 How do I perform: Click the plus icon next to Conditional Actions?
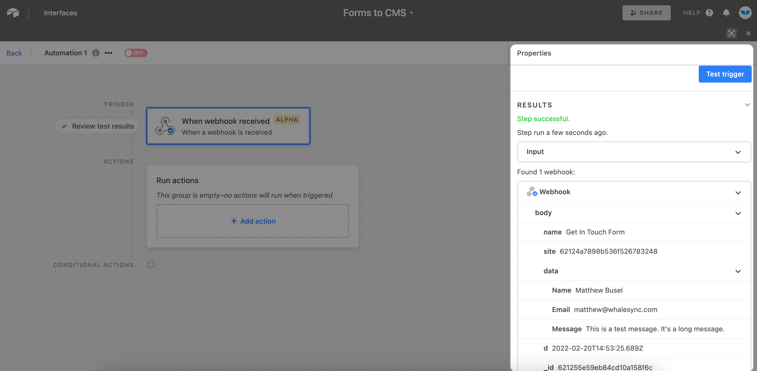tap(151, 264)
